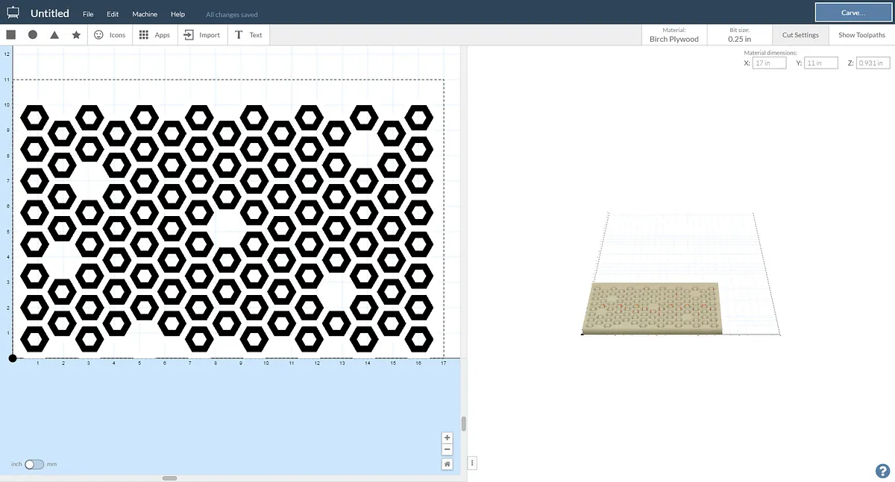Screen dimensions: 895x482
Task: Open the Icons library
Action: [x=110, y=35]
